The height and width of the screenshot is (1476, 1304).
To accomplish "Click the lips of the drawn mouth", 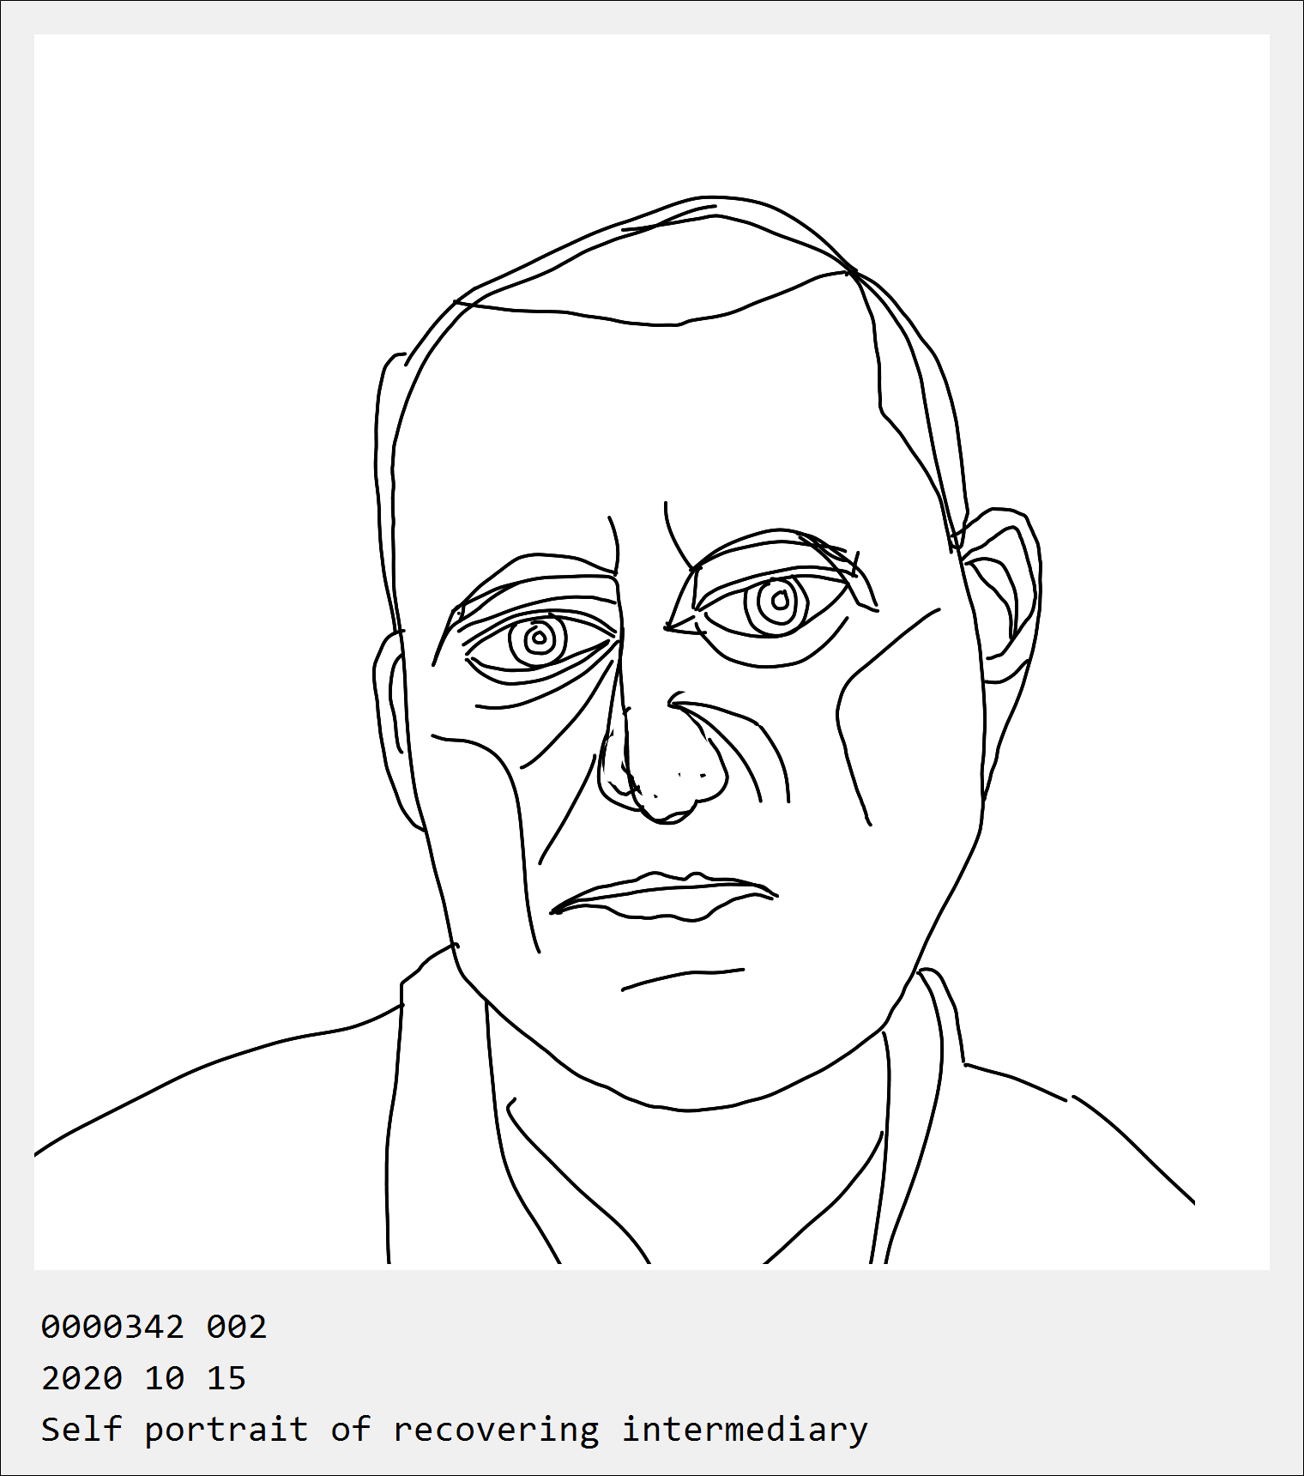I will [x=662, y=897].
